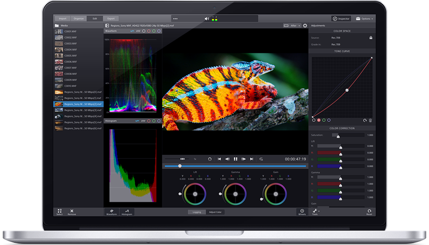Click the Logging button
Viewport: 429px width, 245px height.
(x=196, y=212)
